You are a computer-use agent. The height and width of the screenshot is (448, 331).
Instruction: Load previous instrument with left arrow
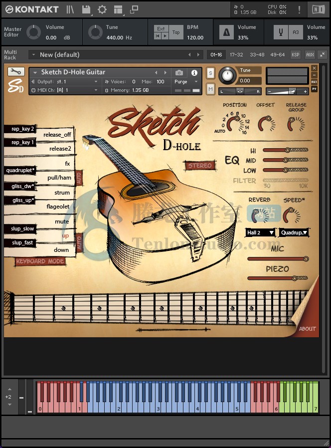coord(156,72)
